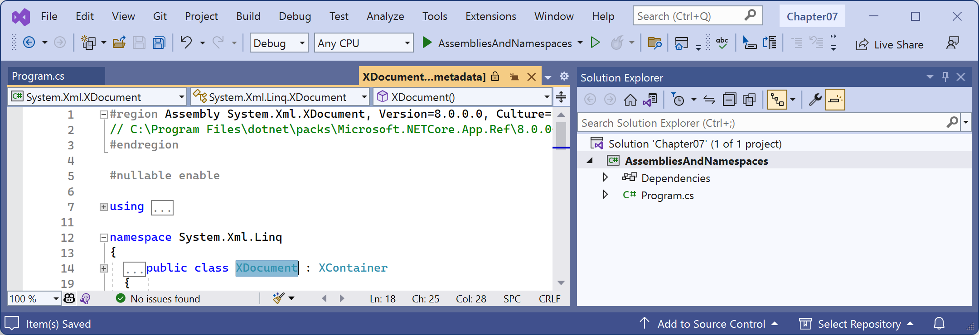The image size is (979, 335).
Task: Switch to the Program.cs tab
Action: (x=56, y=76)
